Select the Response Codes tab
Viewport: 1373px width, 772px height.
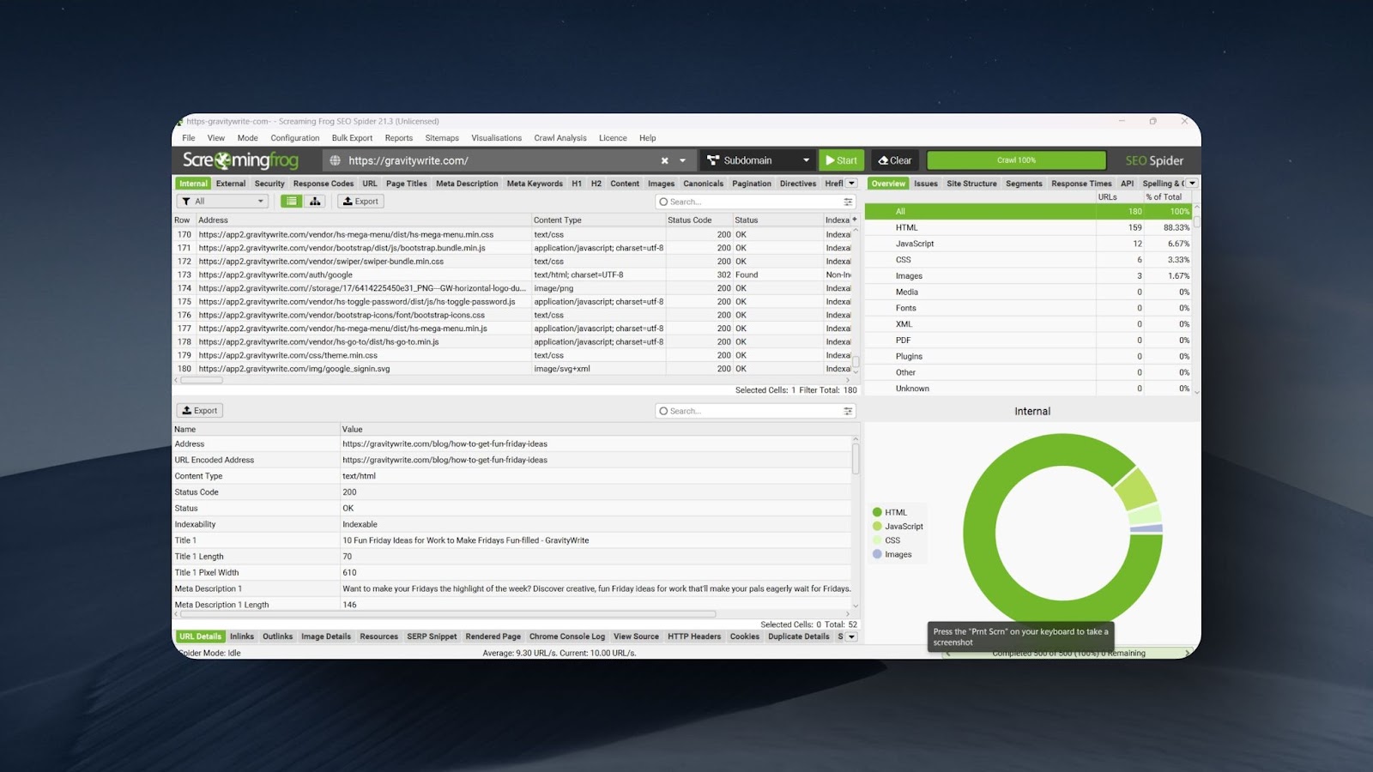pos(324,184)
